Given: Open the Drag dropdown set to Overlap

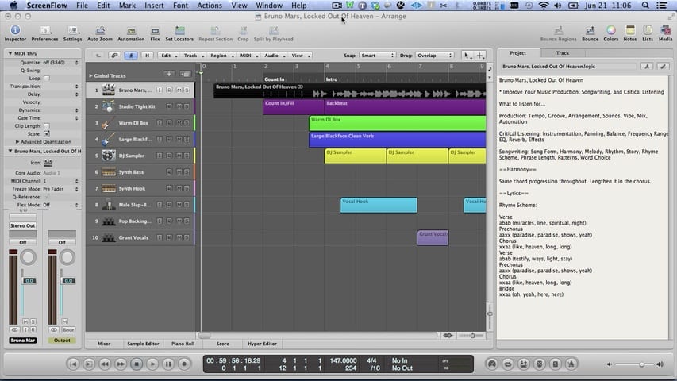Looking at the screenshot, I should [x=433, y=56].
